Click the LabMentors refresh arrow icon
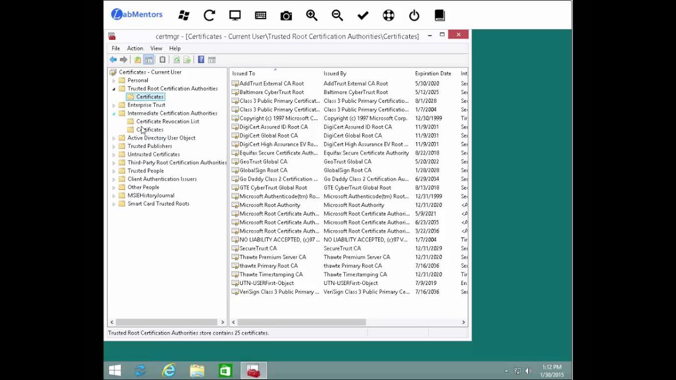The width and height of the screenshot is (676, 380). coord(210,15)
